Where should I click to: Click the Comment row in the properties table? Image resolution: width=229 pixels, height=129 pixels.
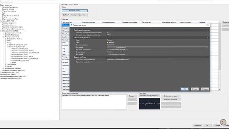(65, 40)
